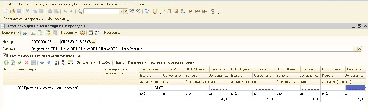Expand the search field dropdown arrow

[x=121, y=11]
